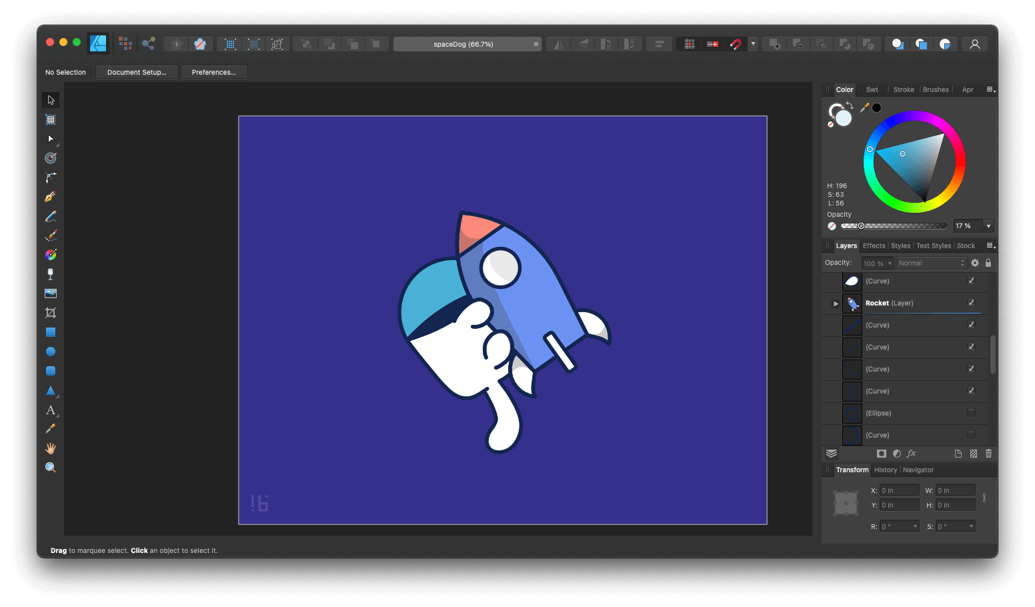Select the Artboard tool
Image resolution: width=1035 pixels, height=607 pixels.
(50, 119)
